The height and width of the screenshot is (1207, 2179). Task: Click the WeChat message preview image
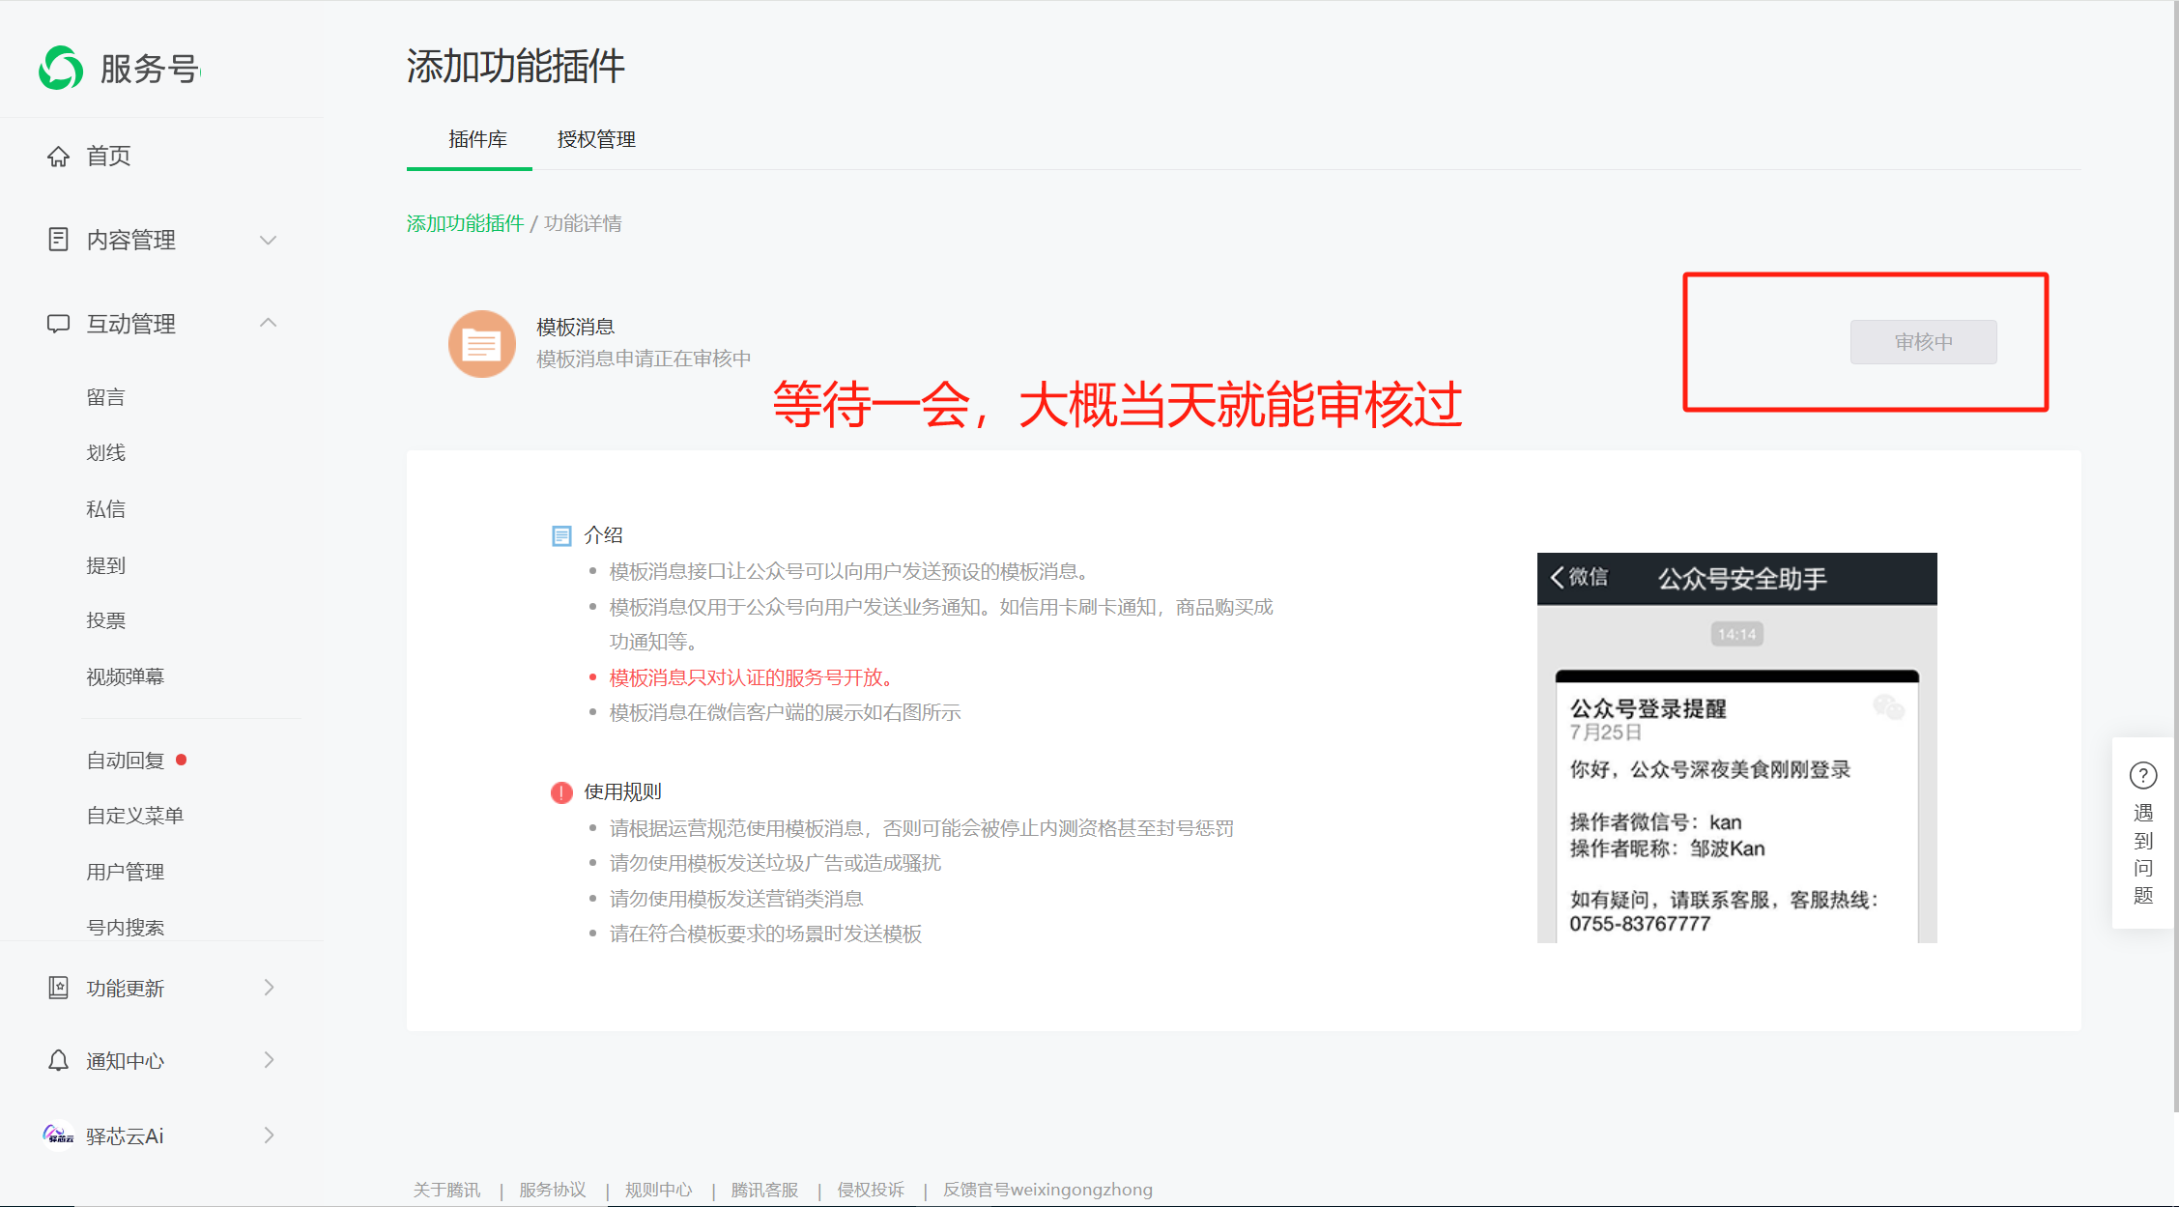(1736, 747)
